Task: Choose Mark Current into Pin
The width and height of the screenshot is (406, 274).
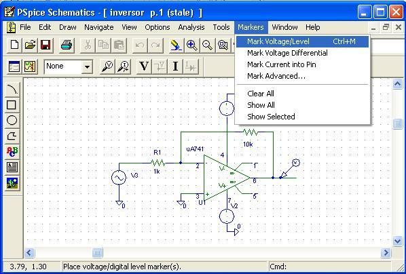Action: point(302,64)
